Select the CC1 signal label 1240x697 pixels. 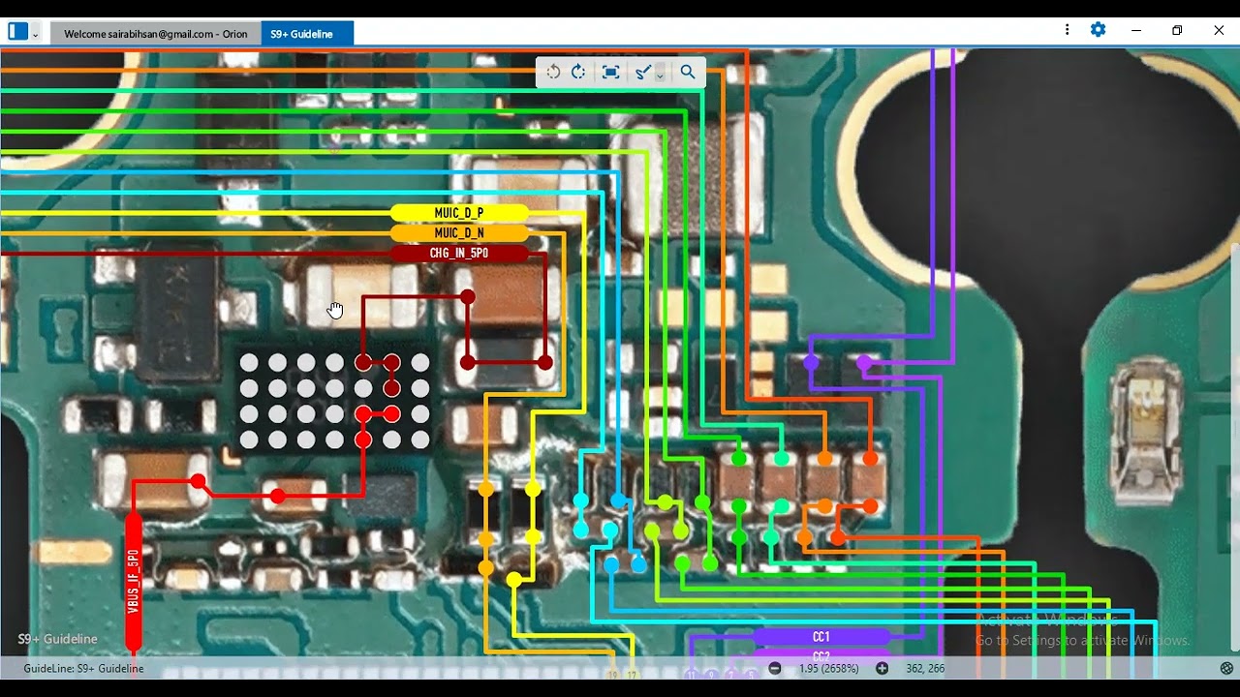click(x=821, y=637)
